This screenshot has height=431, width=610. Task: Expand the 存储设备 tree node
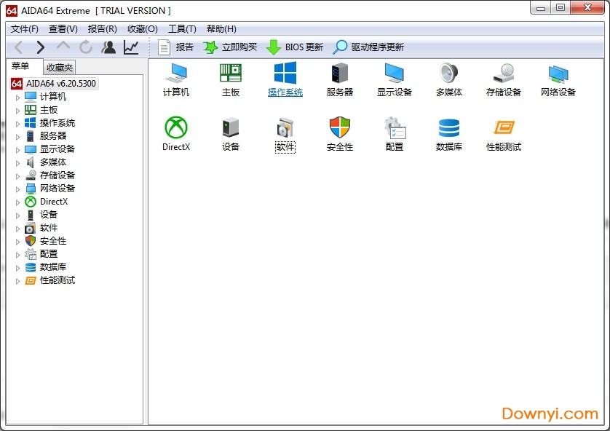coord(18,175)
